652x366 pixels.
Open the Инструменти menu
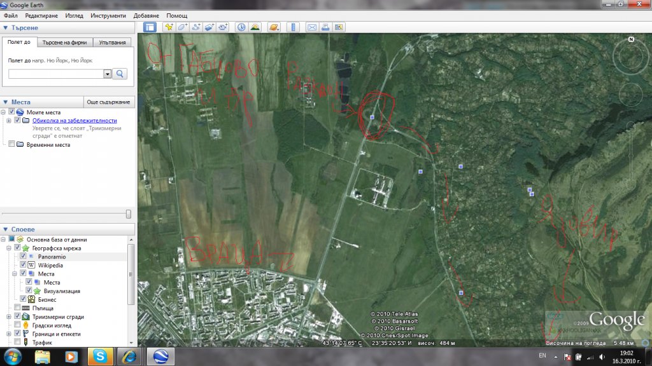(x=108, y=16)
